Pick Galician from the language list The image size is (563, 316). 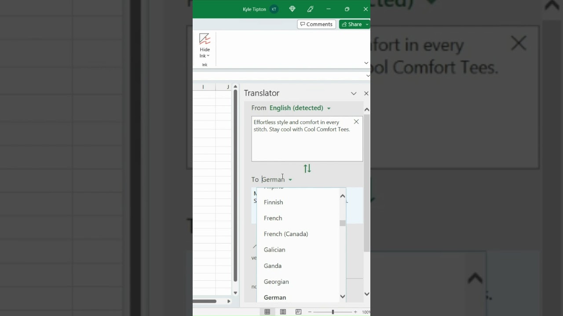[274, 250]
